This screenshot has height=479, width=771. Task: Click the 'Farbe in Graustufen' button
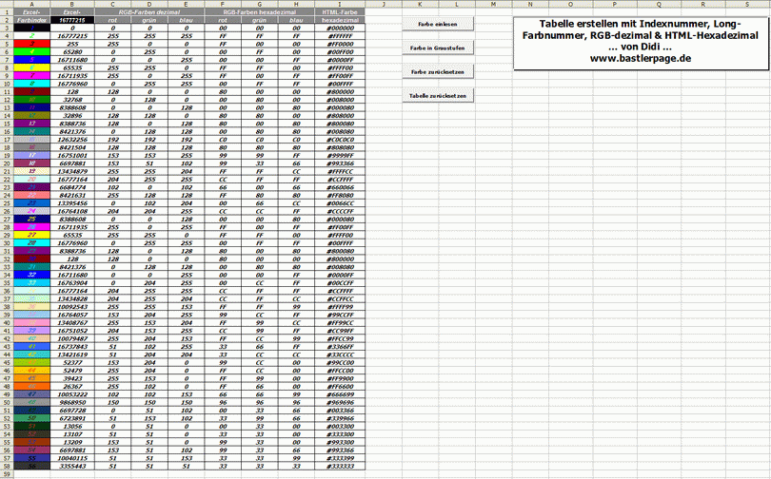coord(438,48)
